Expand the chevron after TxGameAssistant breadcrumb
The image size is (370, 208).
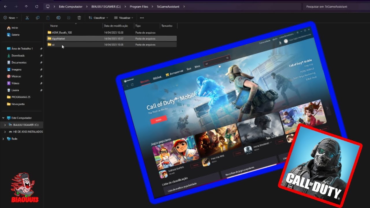184,6
